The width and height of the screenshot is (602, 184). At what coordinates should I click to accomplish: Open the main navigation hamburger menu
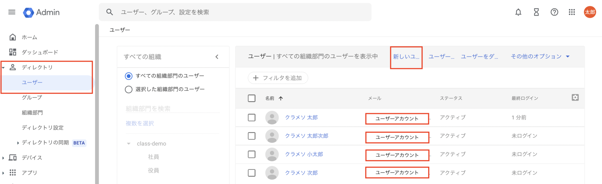point(11,12)
